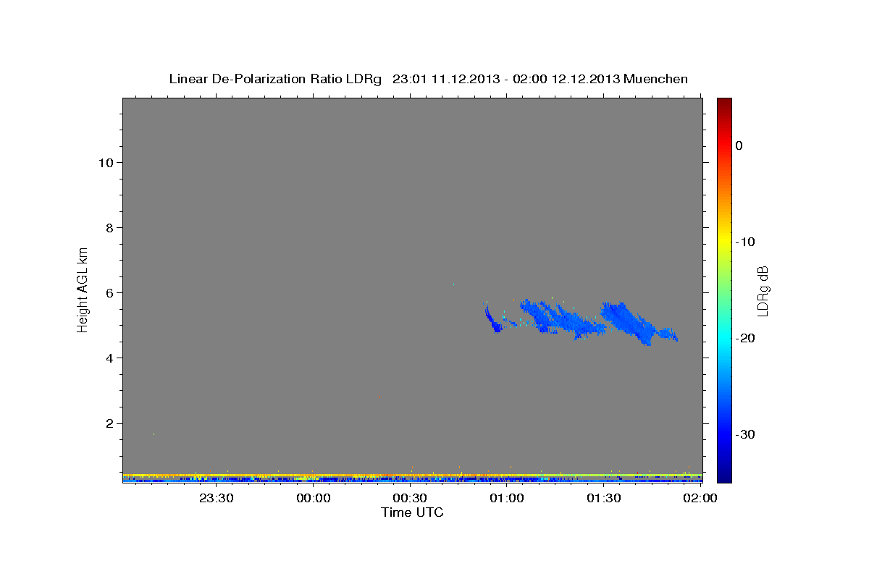Click the height tick label 2
Image resolution: width=869 pixels, height=579 pixels.
[108, 423]
